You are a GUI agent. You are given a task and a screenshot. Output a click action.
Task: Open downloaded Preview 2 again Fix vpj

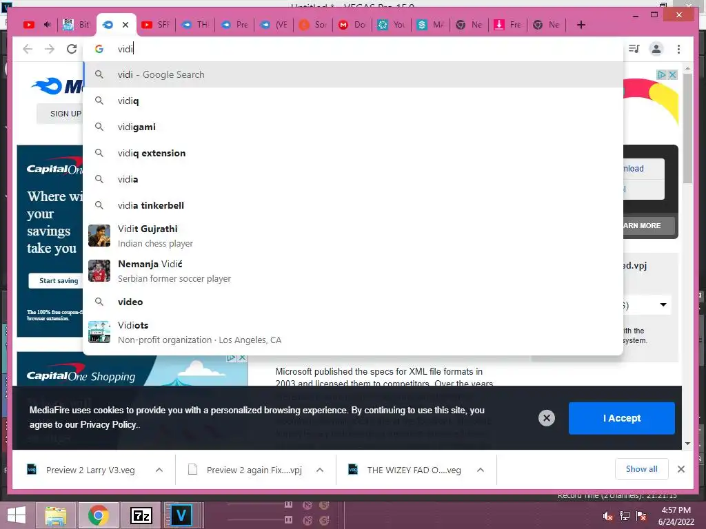[x=245, y=470]
